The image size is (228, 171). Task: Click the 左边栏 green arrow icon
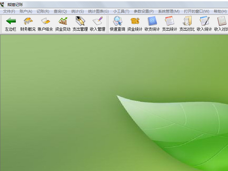10,21
